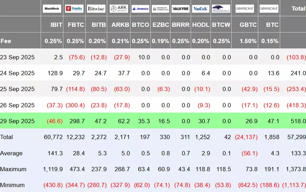This screenshot has width=306, height=192.
Task: Click the Grayscale logo above GBTC
Action: pyautogui.click(x=245, y=8)
